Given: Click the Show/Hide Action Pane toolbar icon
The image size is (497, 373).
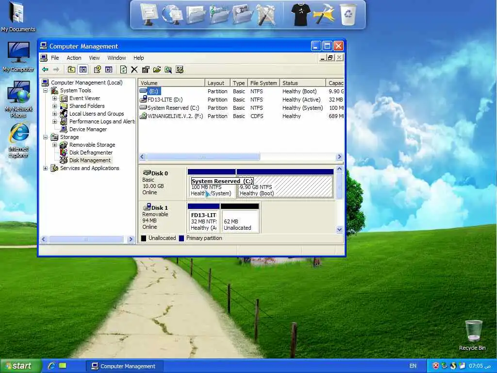Looking at the screenshot, I should click(109, 69).
